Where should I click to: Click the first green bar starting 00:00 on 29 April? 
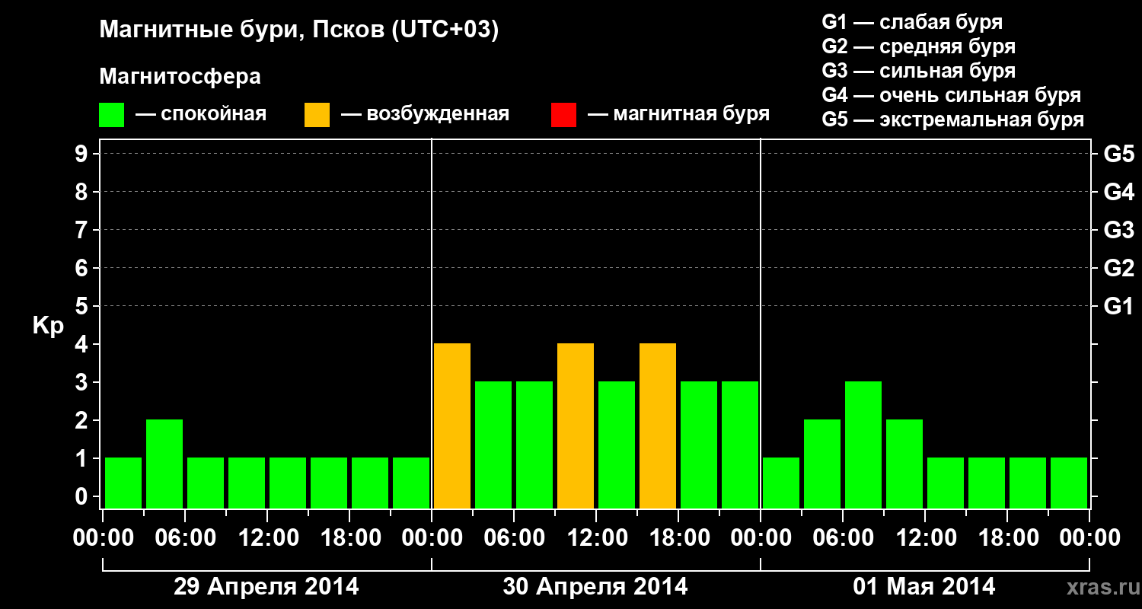123,483
